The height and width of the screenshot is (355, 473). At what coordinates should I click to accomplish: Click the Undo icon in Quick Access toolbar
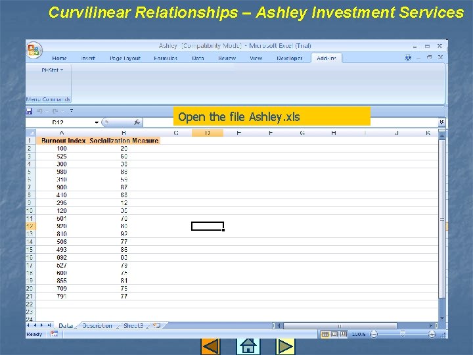40,111
